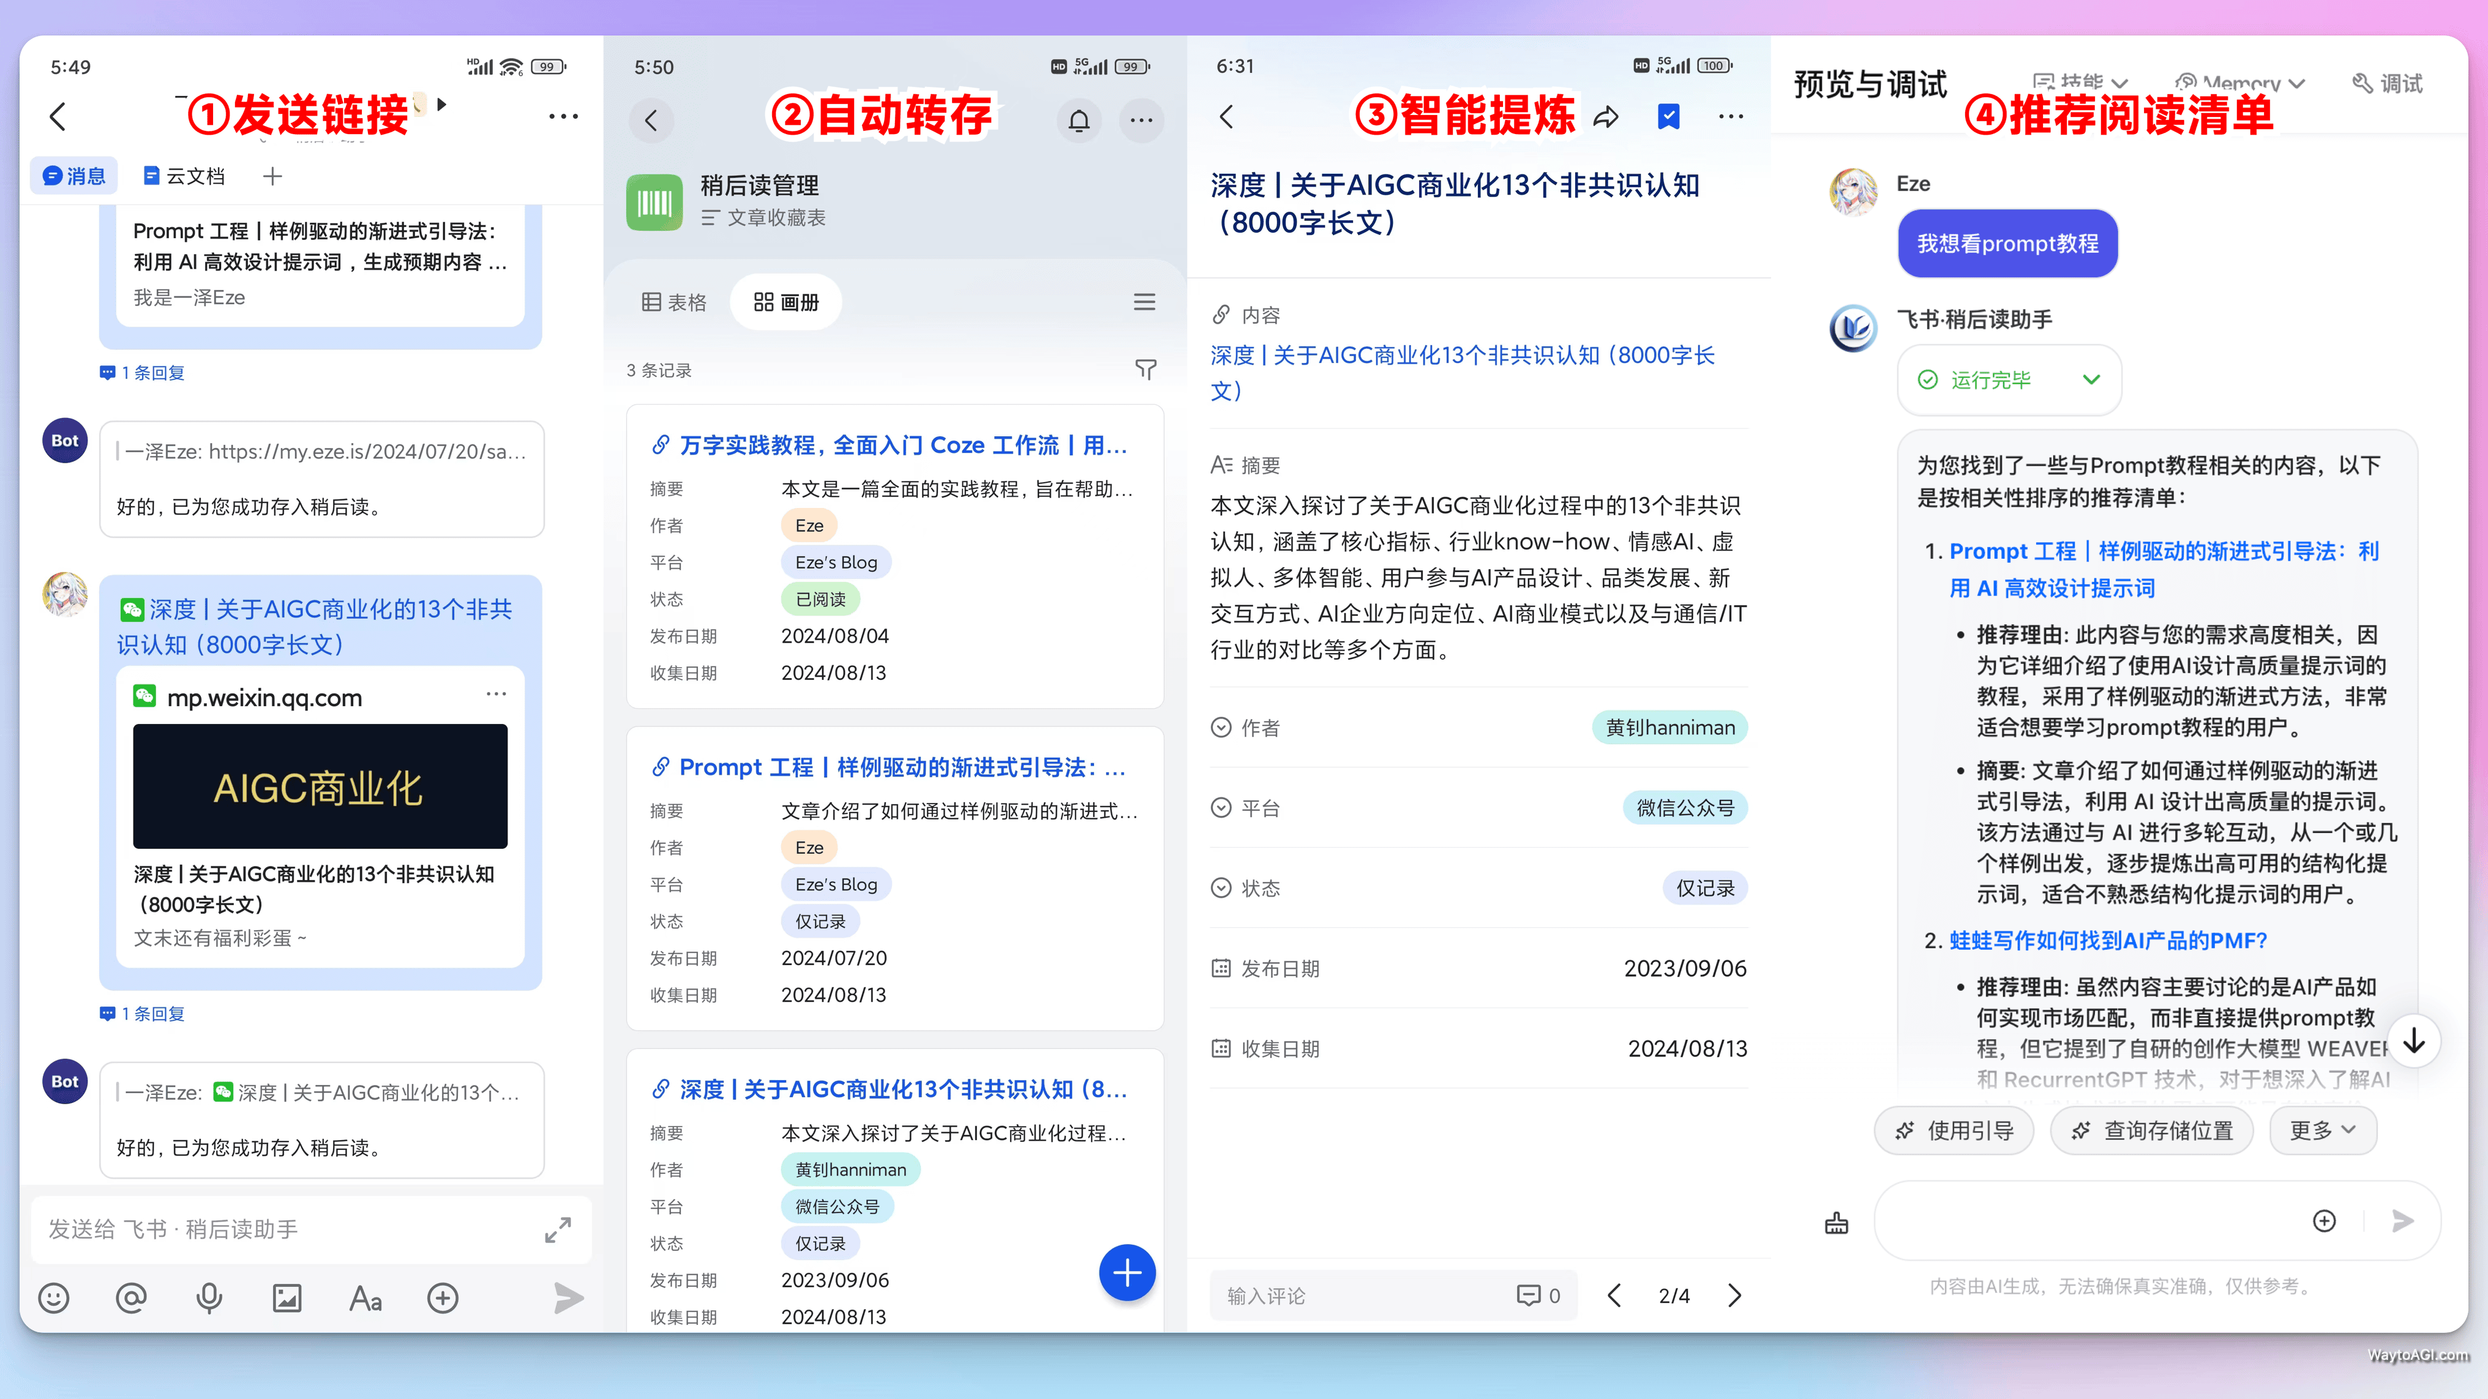Open record detail more options
2488x1399 pixels.
click(x=1731, y=117)
